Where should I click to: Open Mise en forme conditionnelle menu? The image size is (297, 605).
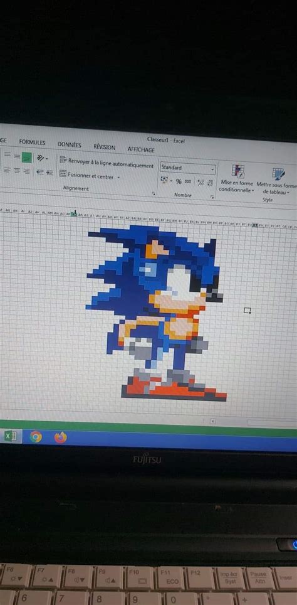237,178
